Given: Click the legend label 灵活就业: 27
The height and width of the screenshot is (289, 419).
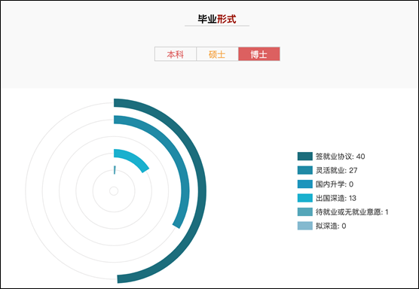Looking at the screenshot, I should [x=336, y=170].
